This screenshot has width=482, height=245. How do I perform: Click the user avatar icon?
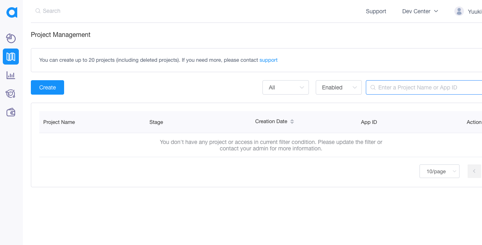[459, 11]
